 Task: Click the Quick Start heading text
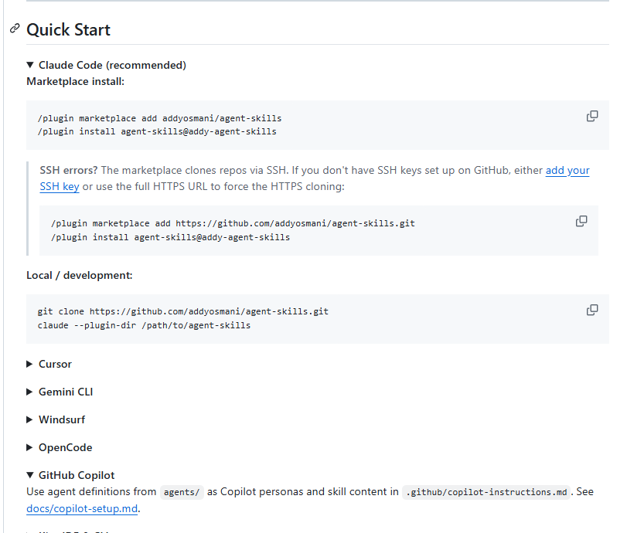tap(68, 30)
